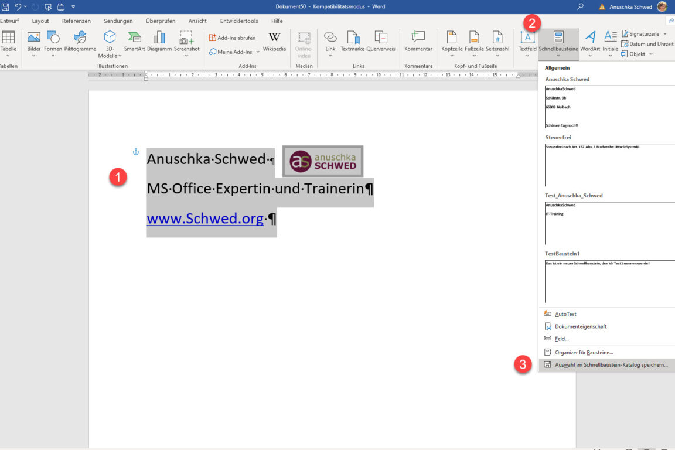Open the Screenshot tool

coord(186,42)
